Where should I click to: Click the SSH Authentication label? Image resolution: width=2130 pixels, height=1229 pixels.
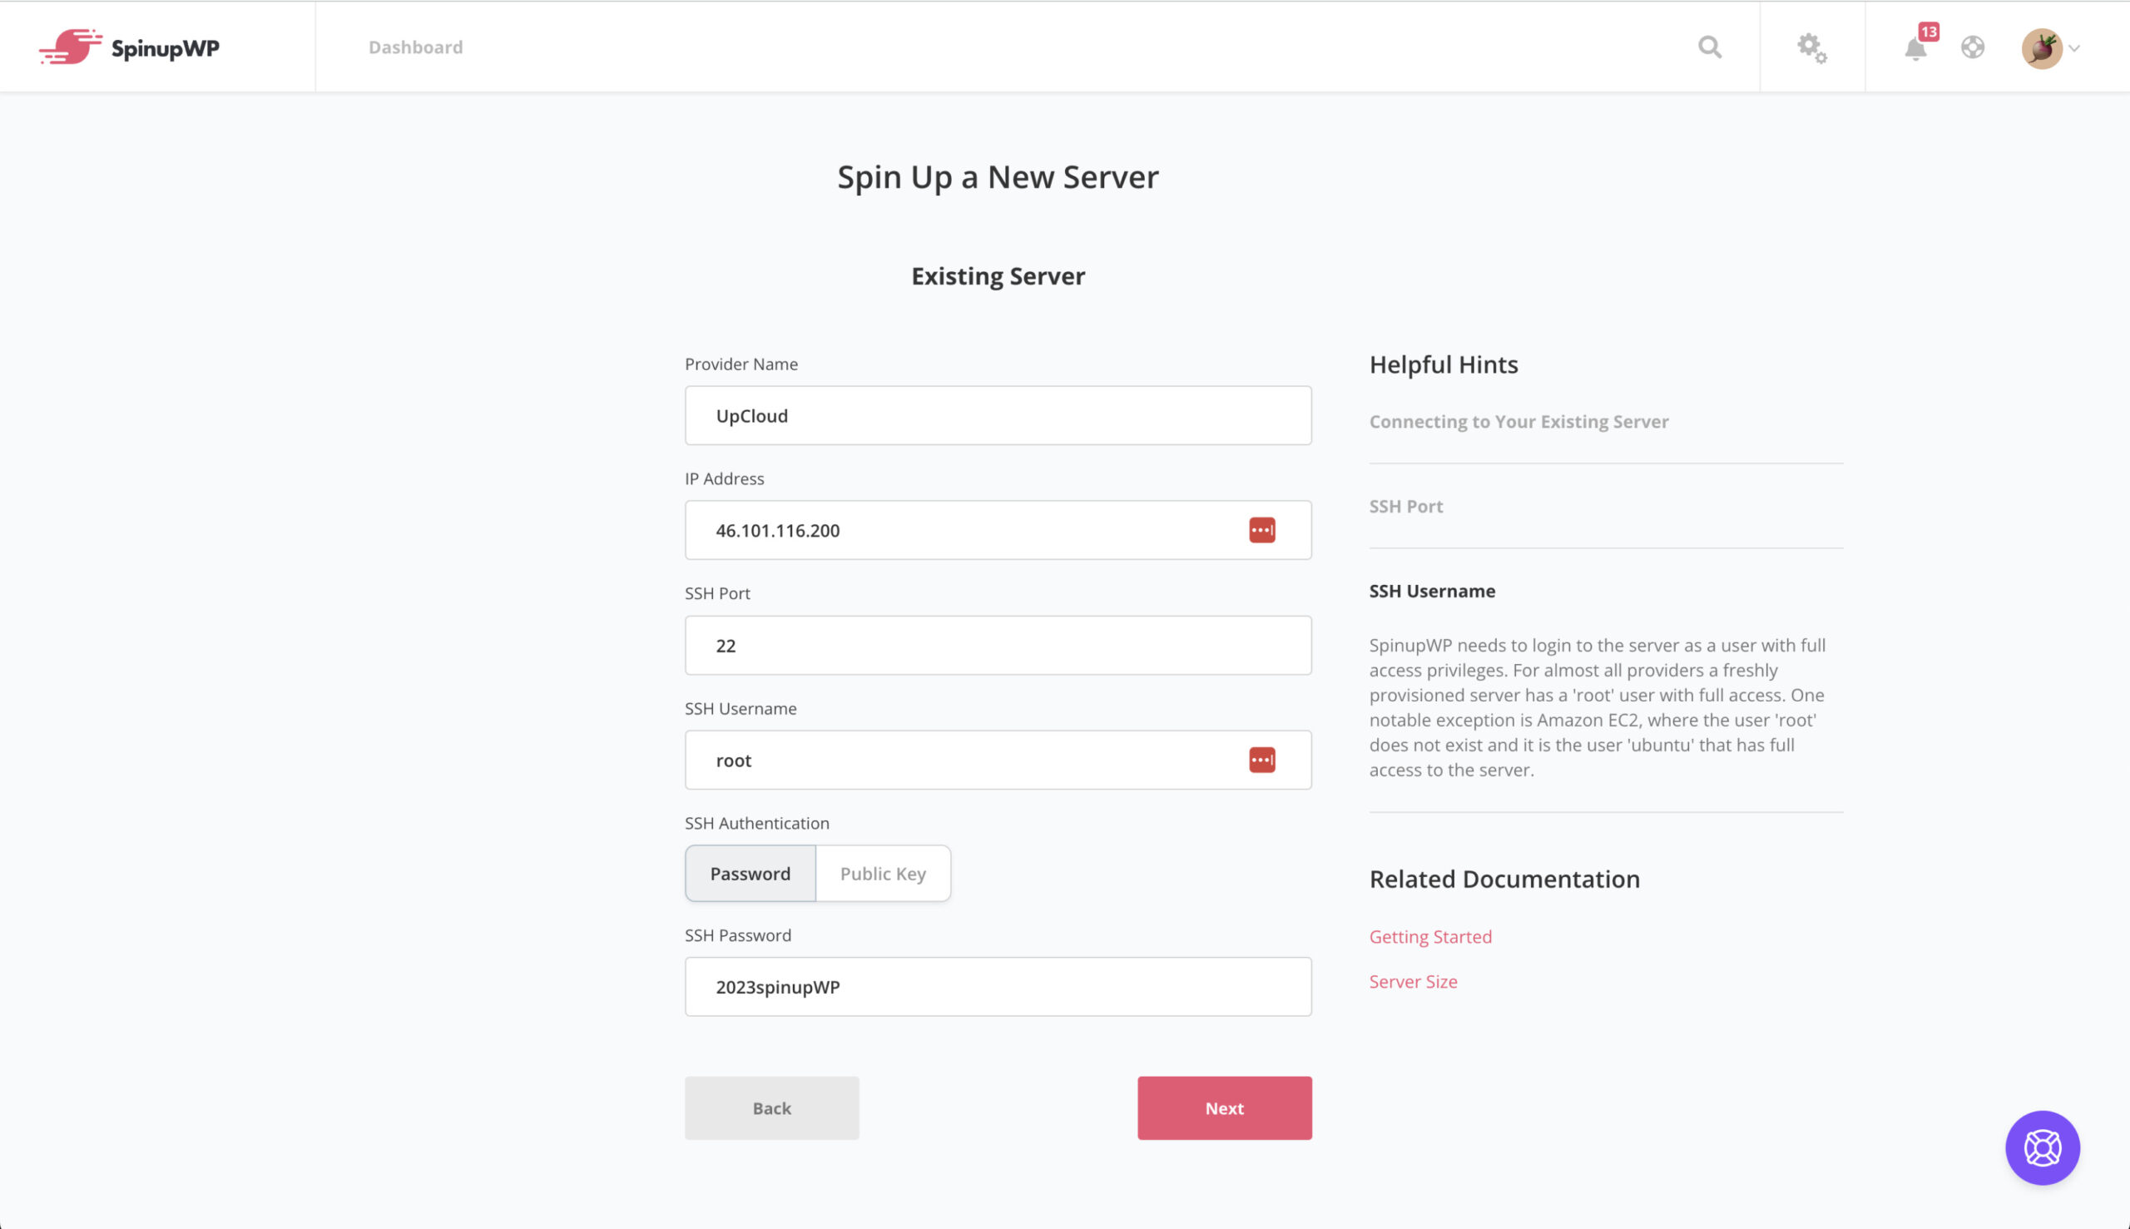(757, 823)
